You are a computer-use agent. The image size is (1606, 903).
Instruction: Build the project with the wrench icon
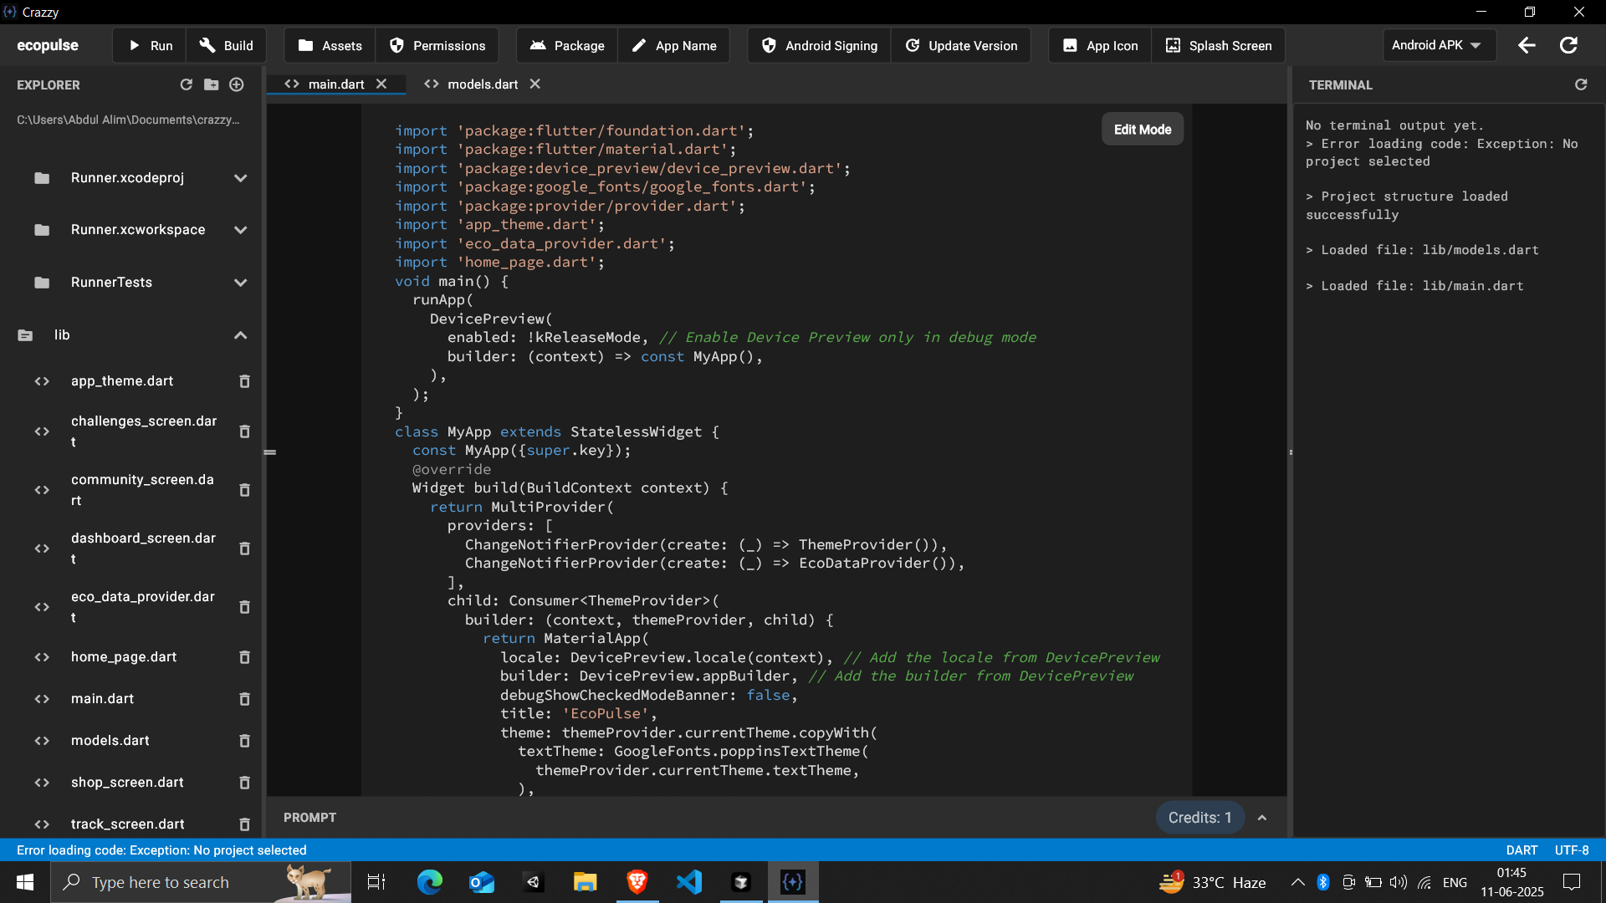[x=226, y=45]
